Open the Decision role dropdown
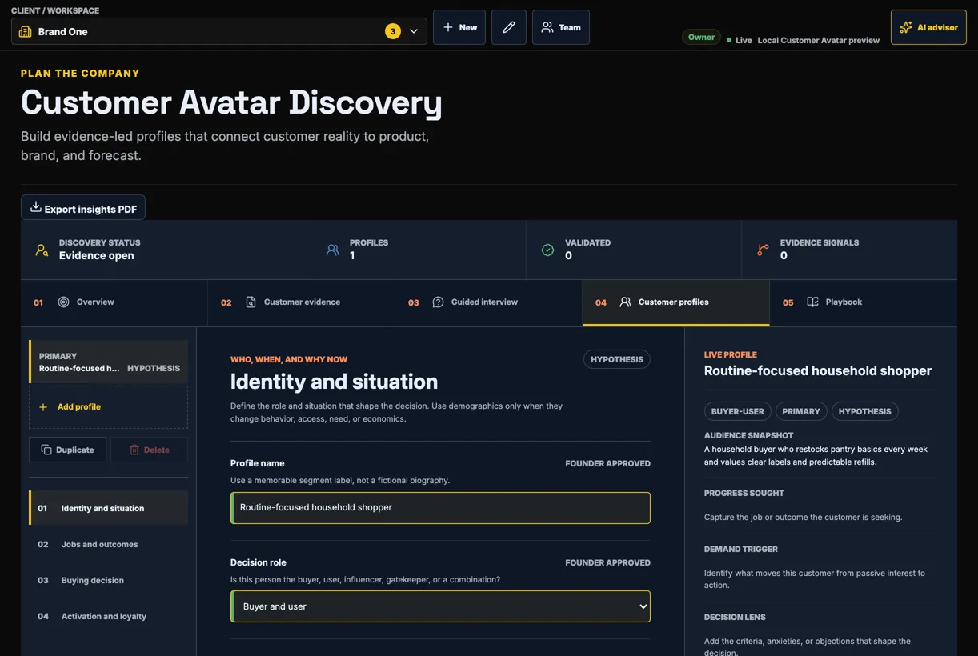This screenshot has height=656, width=978. click(x=440, y=606)
